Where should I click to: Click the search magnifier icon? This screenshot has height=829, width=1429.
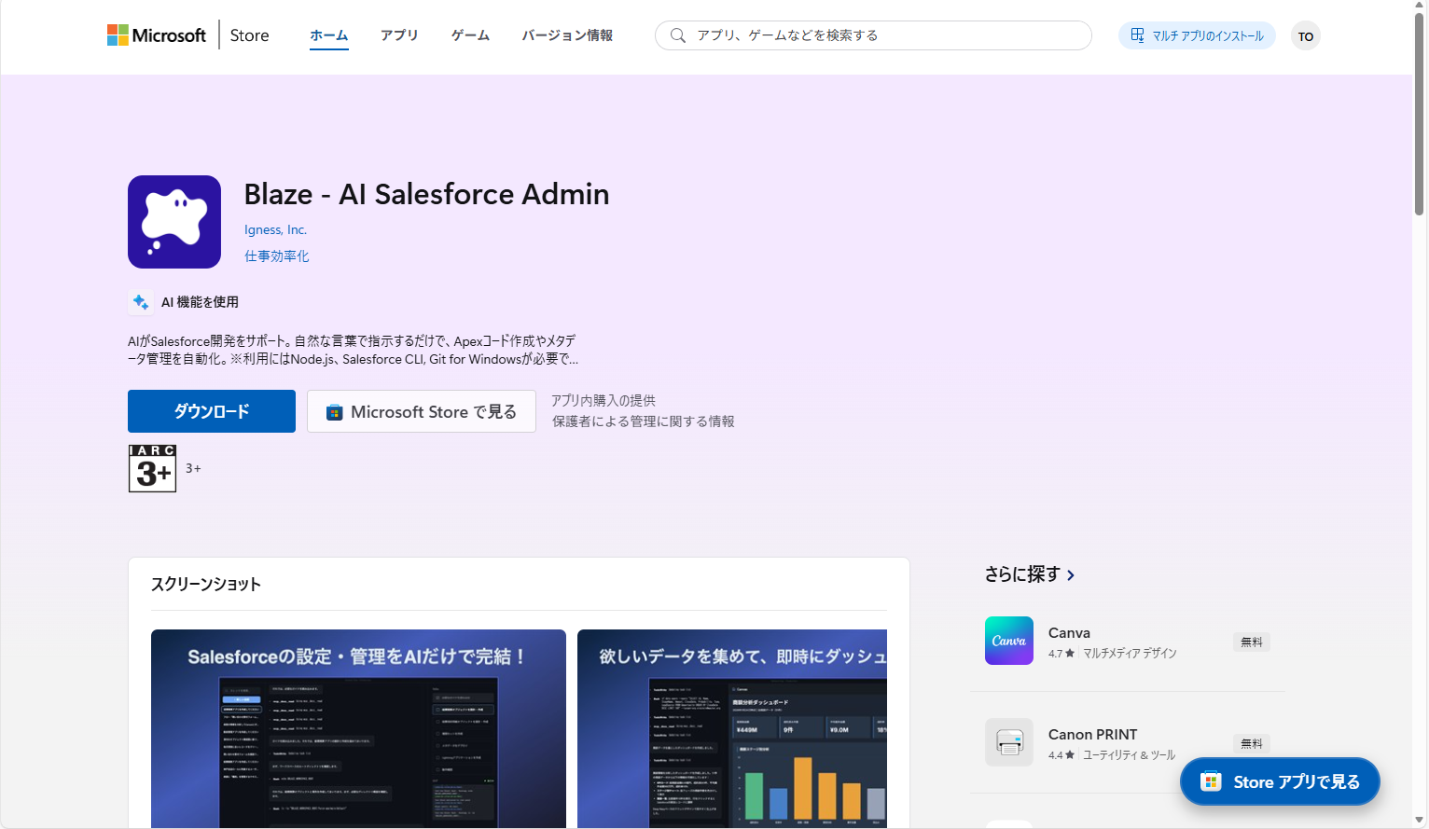coord(678,35)
